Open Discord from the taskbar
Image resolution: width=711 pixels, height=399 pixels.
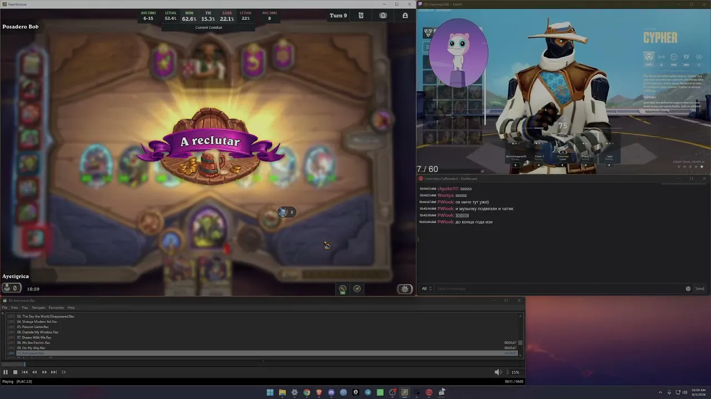(331, 392)
